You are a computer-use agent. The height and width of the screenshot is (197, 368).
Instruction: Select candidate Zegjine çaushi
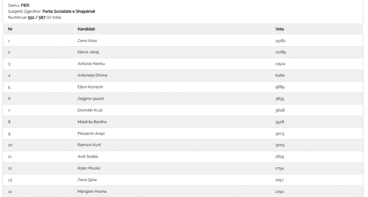[91, 98]
